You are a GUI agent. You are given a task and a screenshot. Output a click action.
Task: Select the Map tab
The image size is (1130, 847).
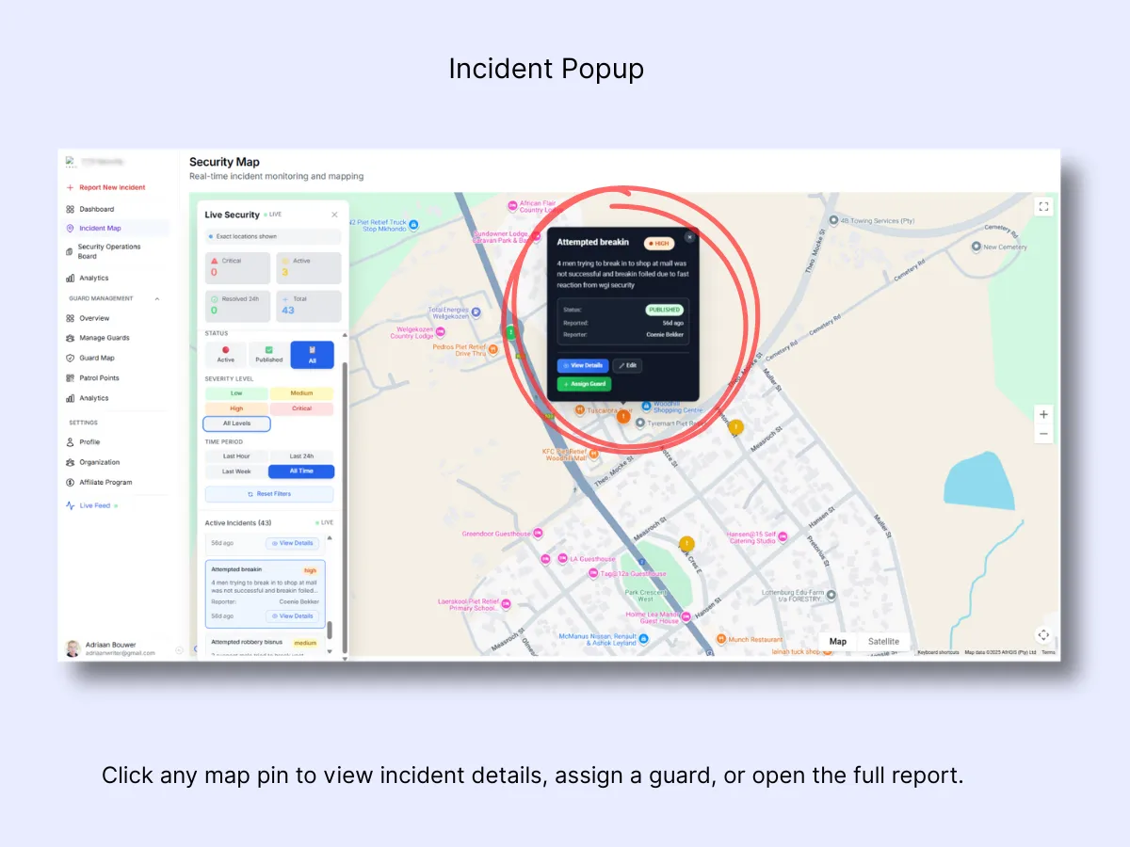837,641
